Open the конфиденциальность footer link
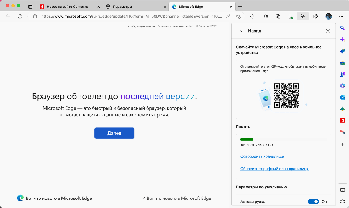 pyautogui.click(x=141, y=26)
